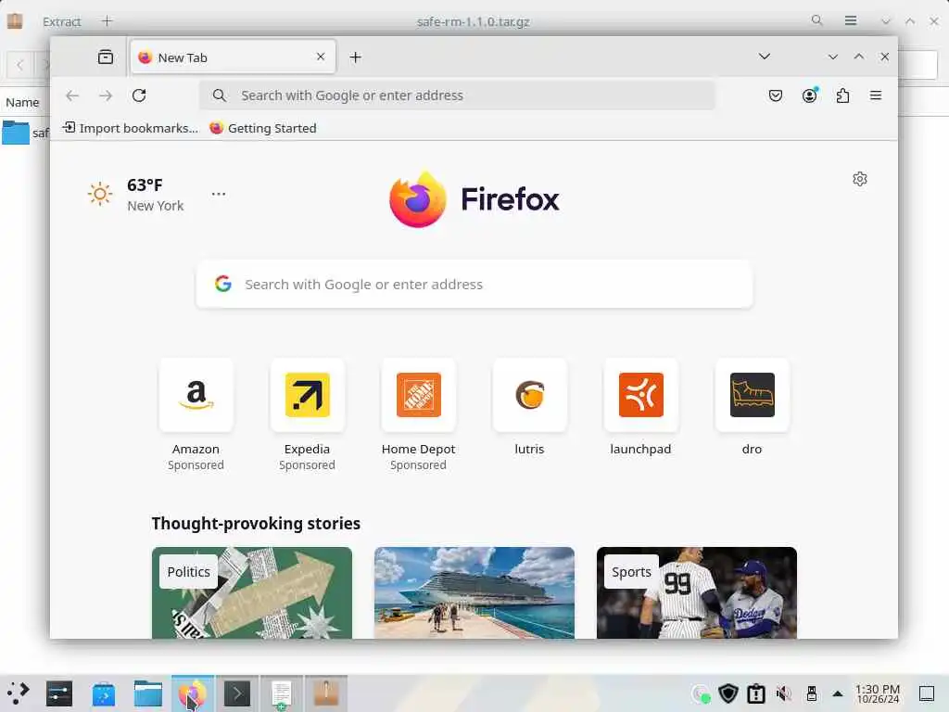This screenshot has width=949, height=712.
Task: Open the Extensions puzzle icon
Action: [842, 95]
